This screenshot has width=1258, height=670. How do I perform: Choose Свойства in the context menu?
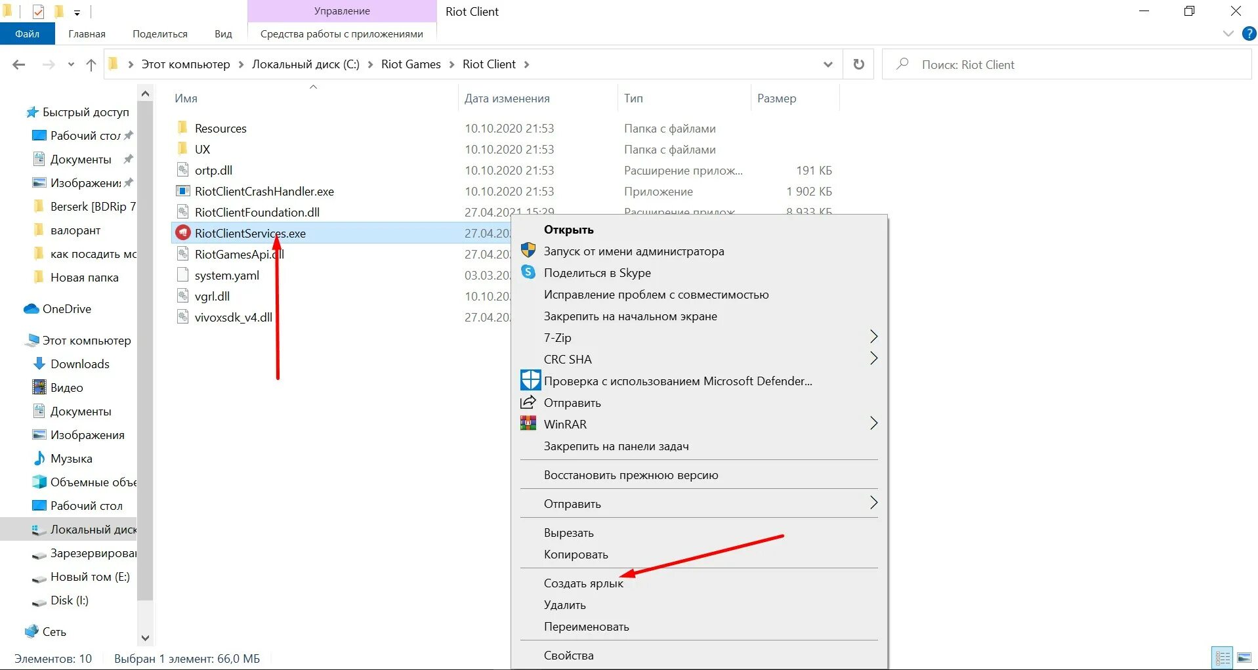568,655
